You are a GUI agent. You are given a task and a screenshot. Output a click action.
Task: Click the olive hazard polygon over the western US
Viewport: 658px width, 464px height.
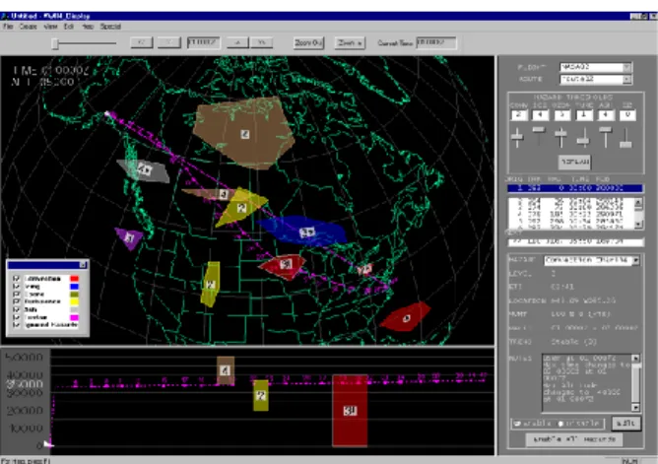tap(210, 284)
